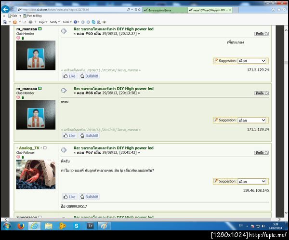Refresh the page from the address bar
Viewport: 289px width, 240px height.
pos(139,10)
